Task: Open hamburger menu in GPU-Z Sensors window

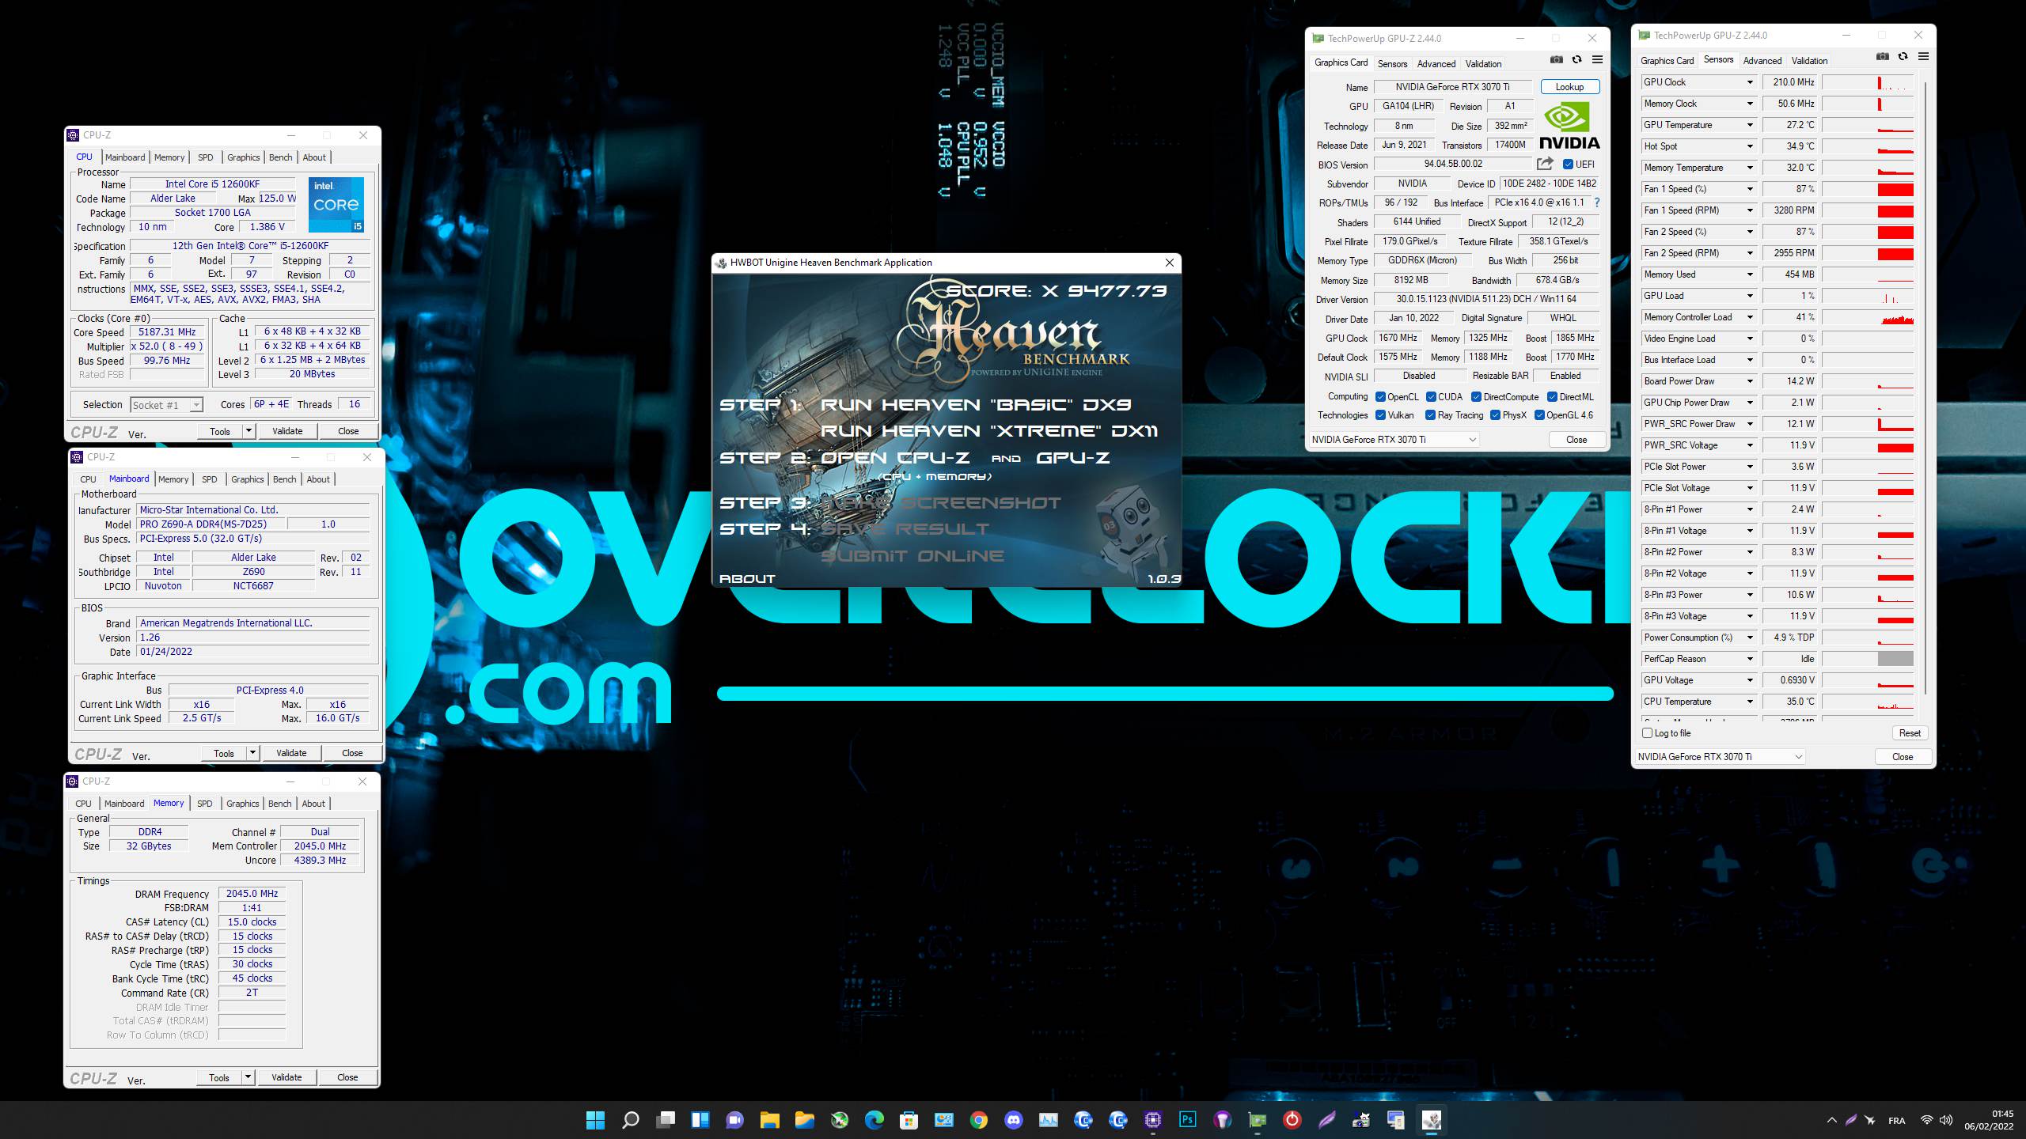Action: tap(1923, 56)
